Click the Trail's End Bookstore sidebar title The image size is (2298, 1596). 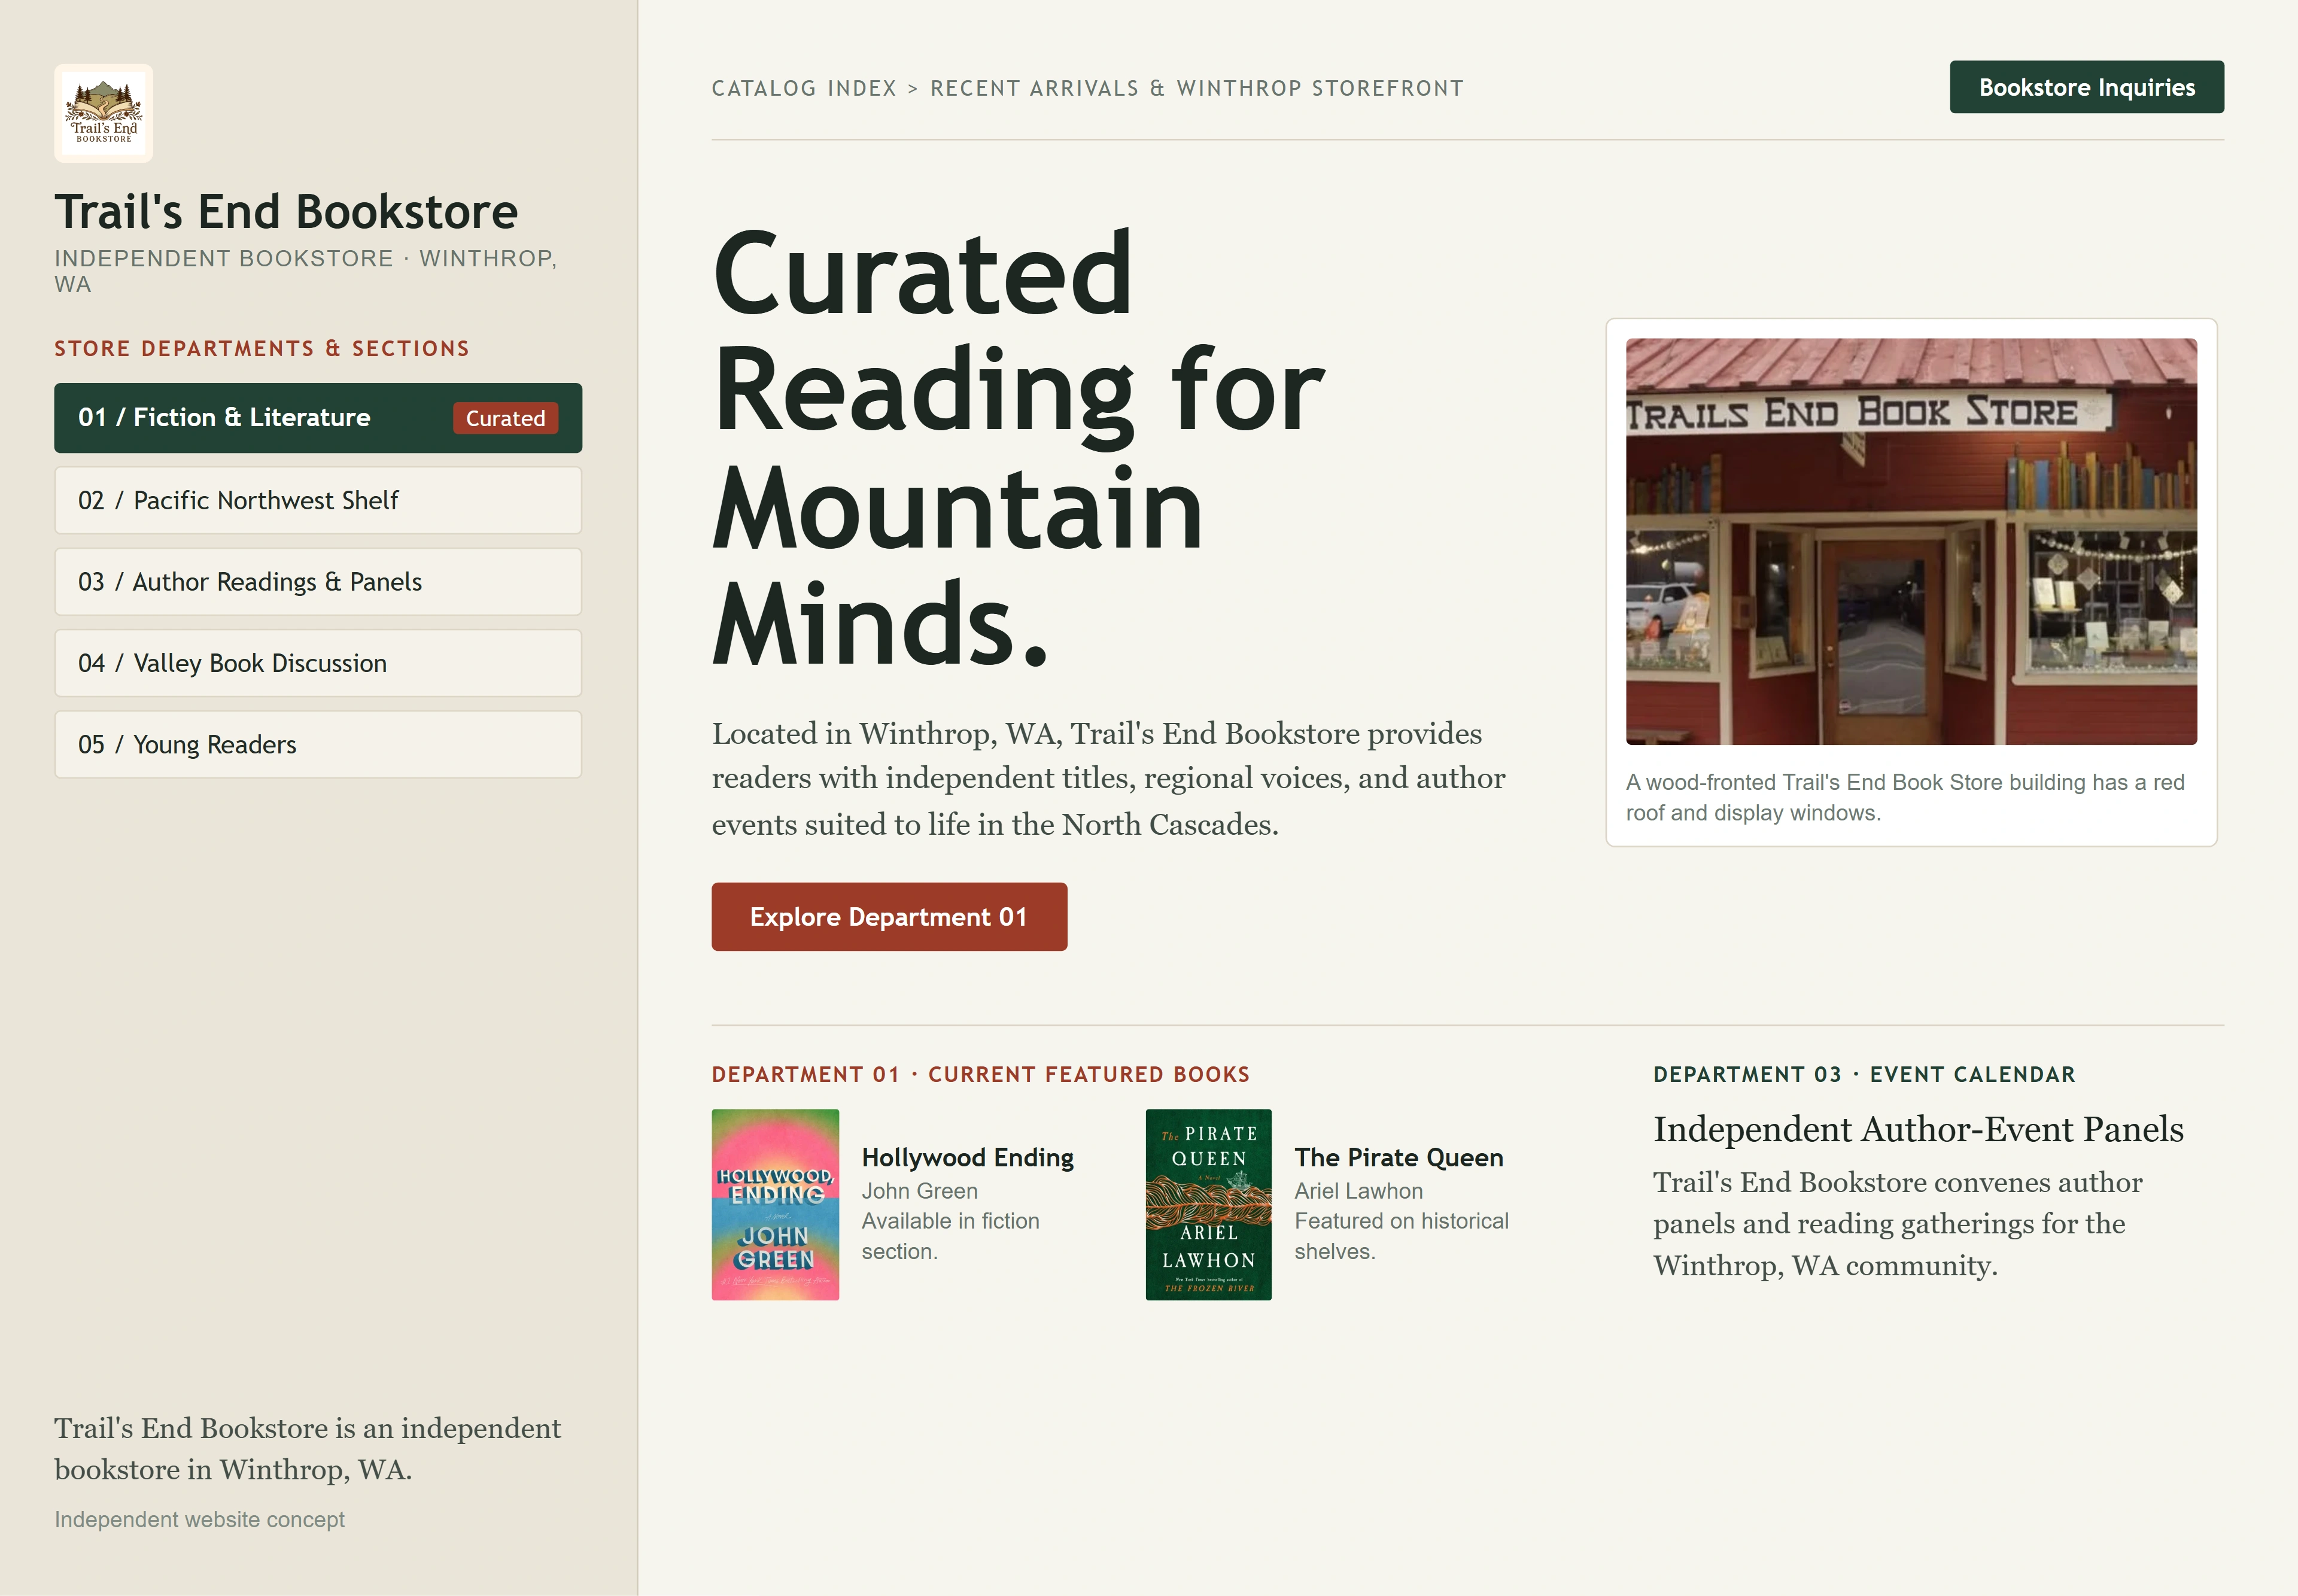tap(286, 211)
